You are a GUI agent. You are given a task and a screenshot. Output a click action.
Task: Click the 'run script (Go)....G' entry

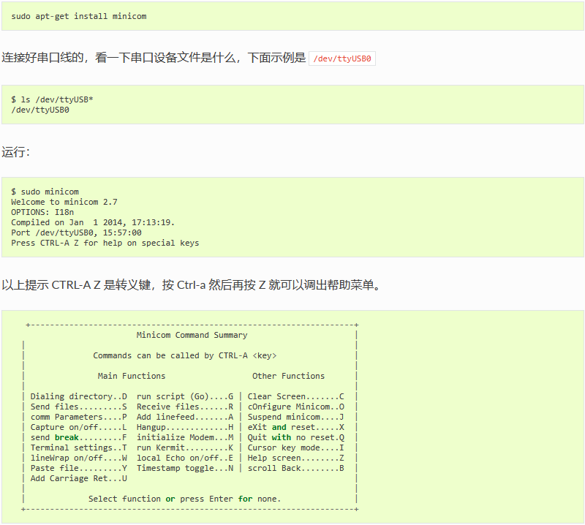[x=185, y=396]
